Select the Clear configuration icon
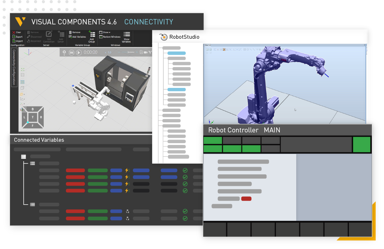This screenshot has width=384, height=249. [x=13, y=32]
